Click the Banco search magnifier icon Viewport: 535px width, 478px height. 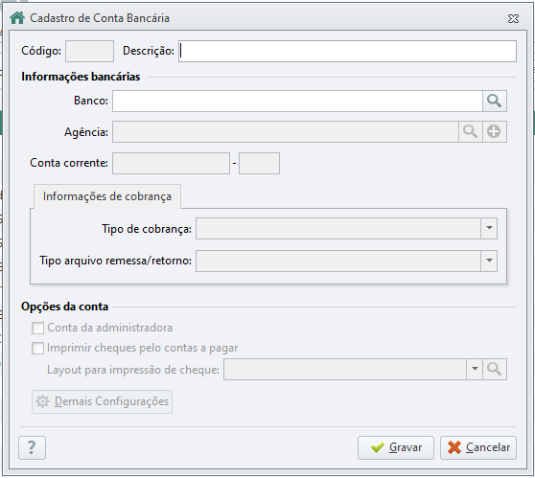click(495, 101)
